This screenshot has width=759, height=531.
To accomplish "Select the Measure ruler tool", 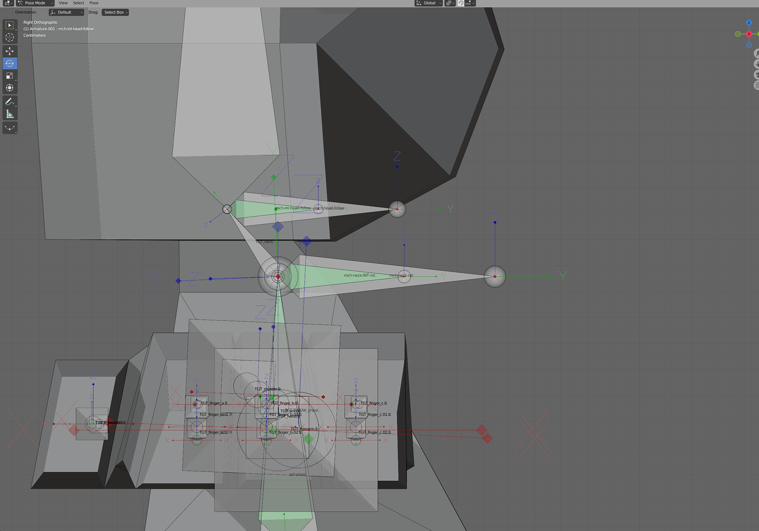I will tap(9, 114).
